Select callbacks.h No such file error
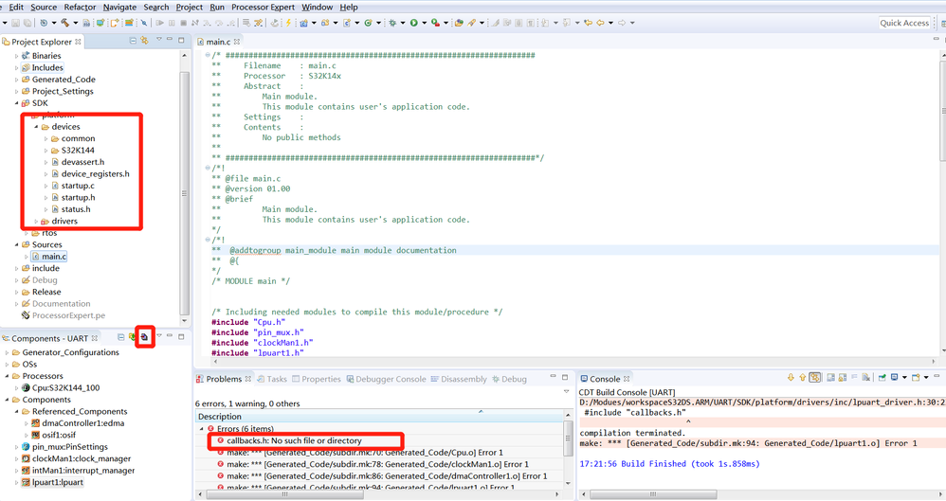946x501 pixels. pyautogui.click(x=295, y=440)
